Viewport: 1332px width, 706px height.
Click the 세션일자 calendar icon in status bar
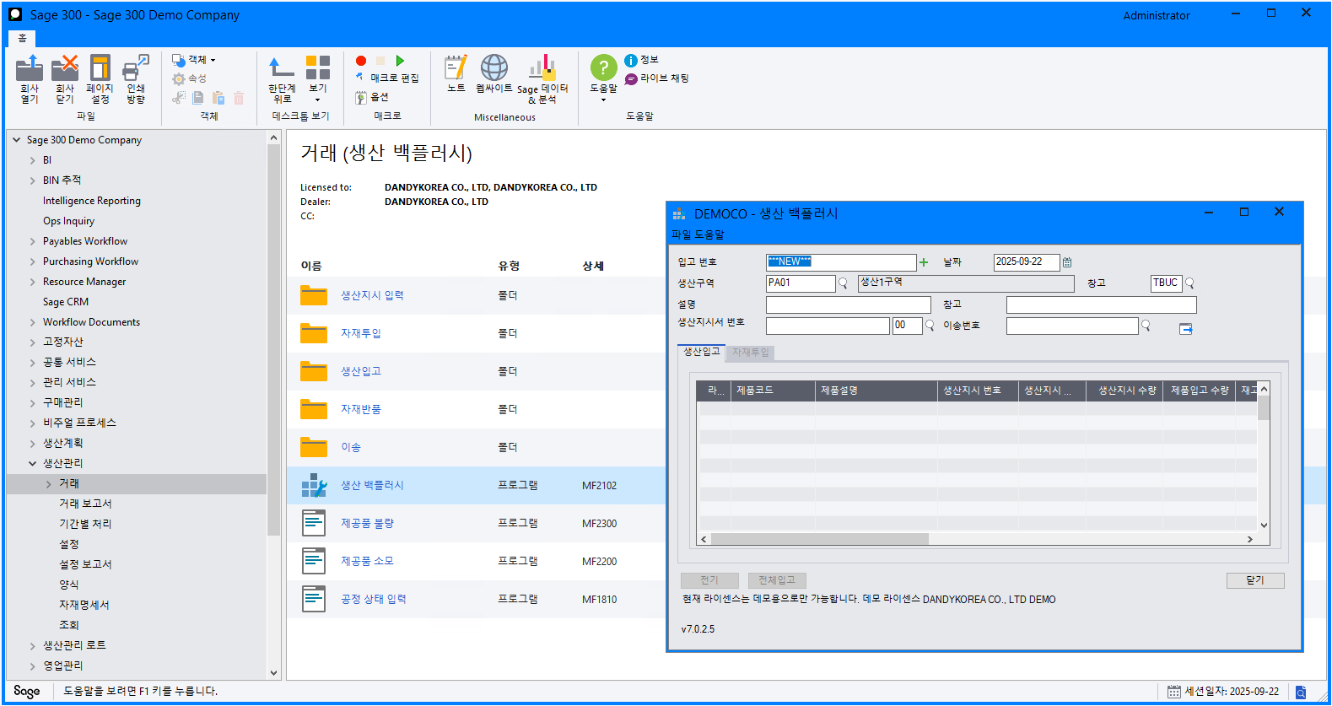(x=1174, y=692)
